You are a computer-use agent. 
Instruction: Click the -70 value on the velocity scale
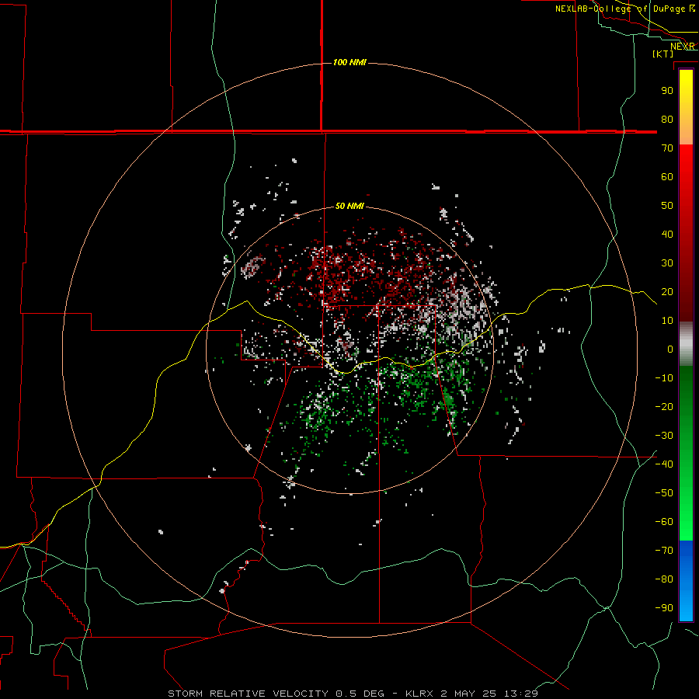(x=664, y=551)
